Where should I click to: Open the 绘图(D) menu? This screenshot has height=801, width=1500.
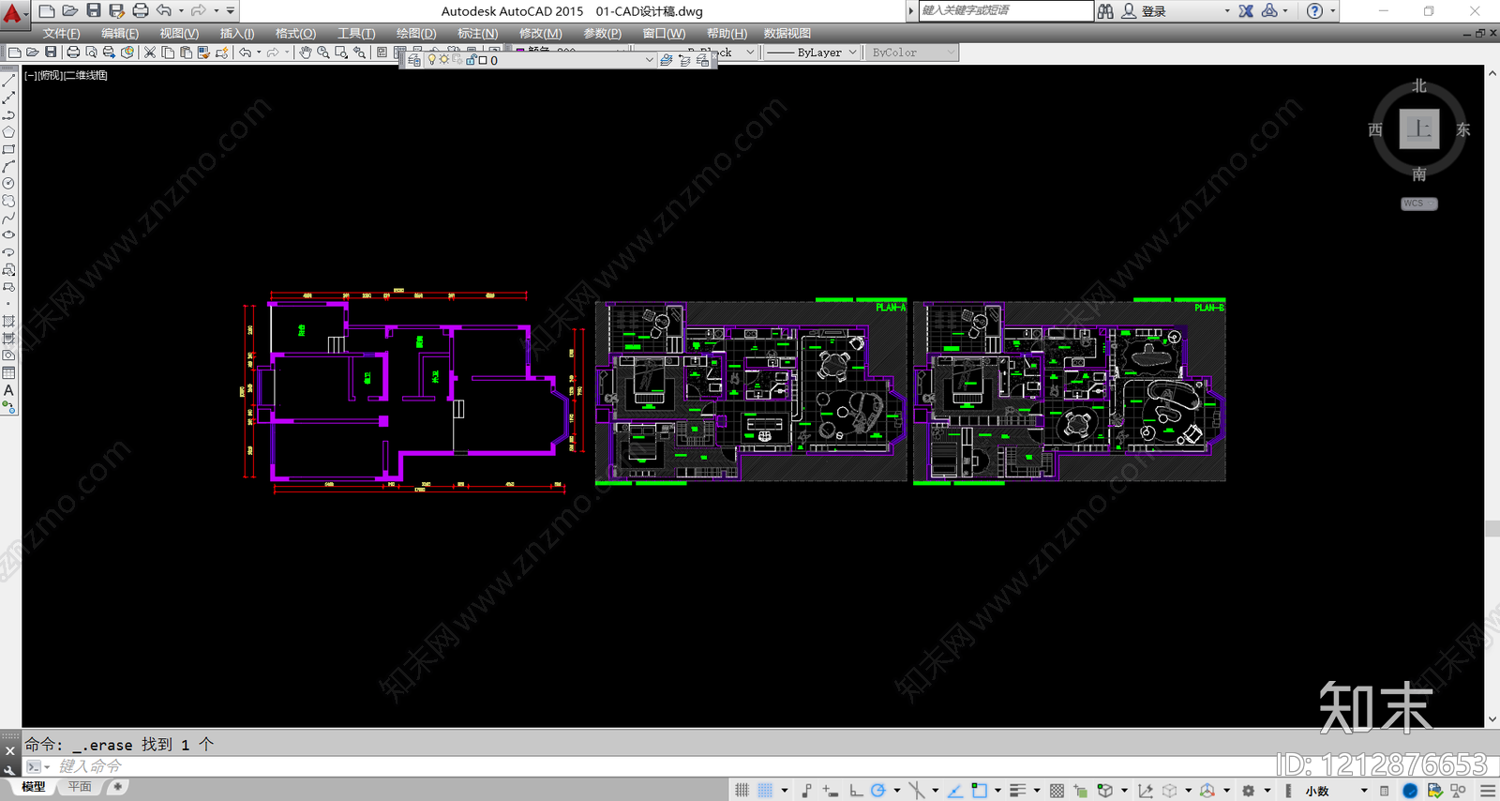point(416,33)
